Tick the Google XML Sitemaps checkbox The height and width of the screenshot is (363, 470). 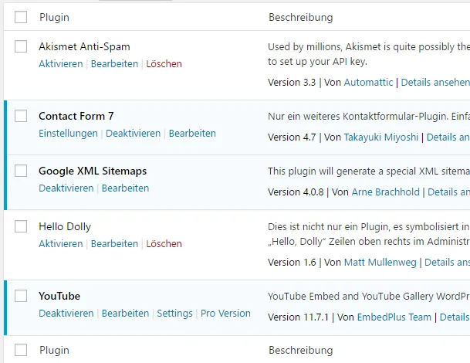pos(21,171)
